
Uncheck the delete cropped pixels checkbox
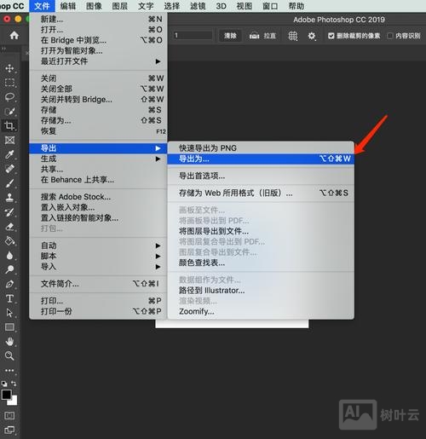click(331, 36)
